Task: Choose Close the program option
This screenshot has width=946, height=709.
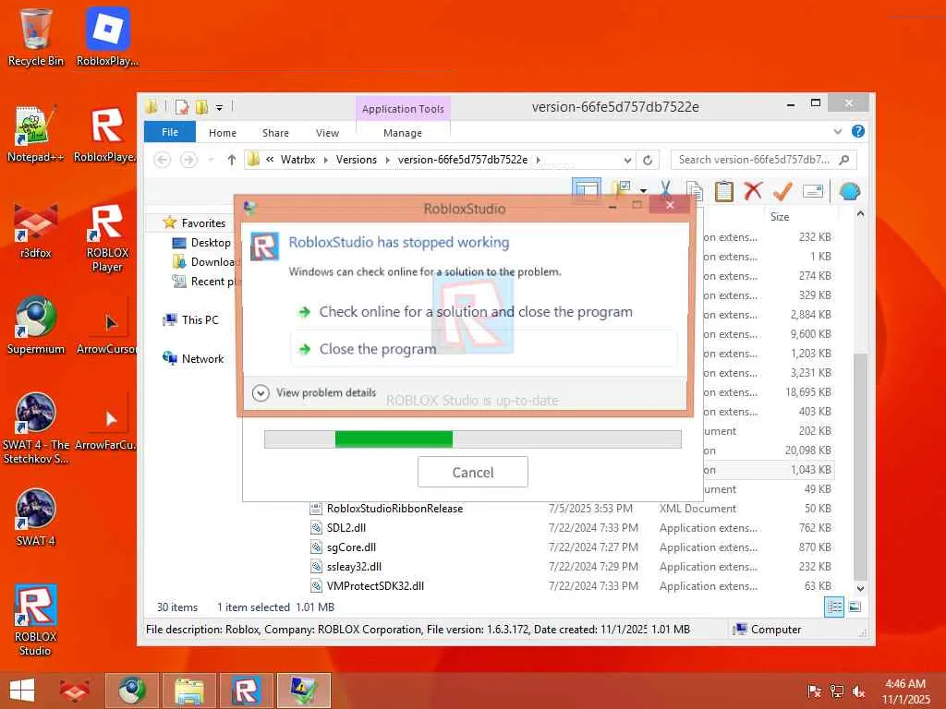Action: (x=482, y=349)
